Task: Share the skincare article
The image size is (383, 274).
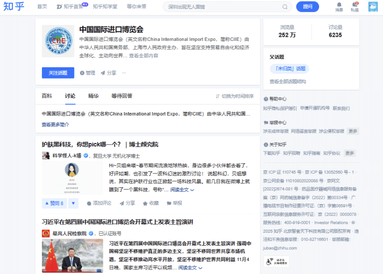Action: tap(127, 203)
